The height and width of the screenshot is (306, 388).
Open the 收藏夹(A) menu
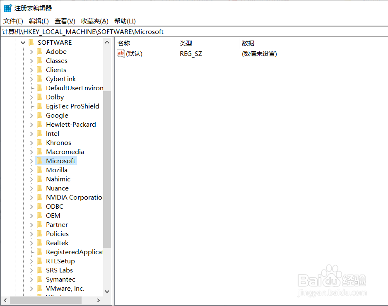coord(95,21)
